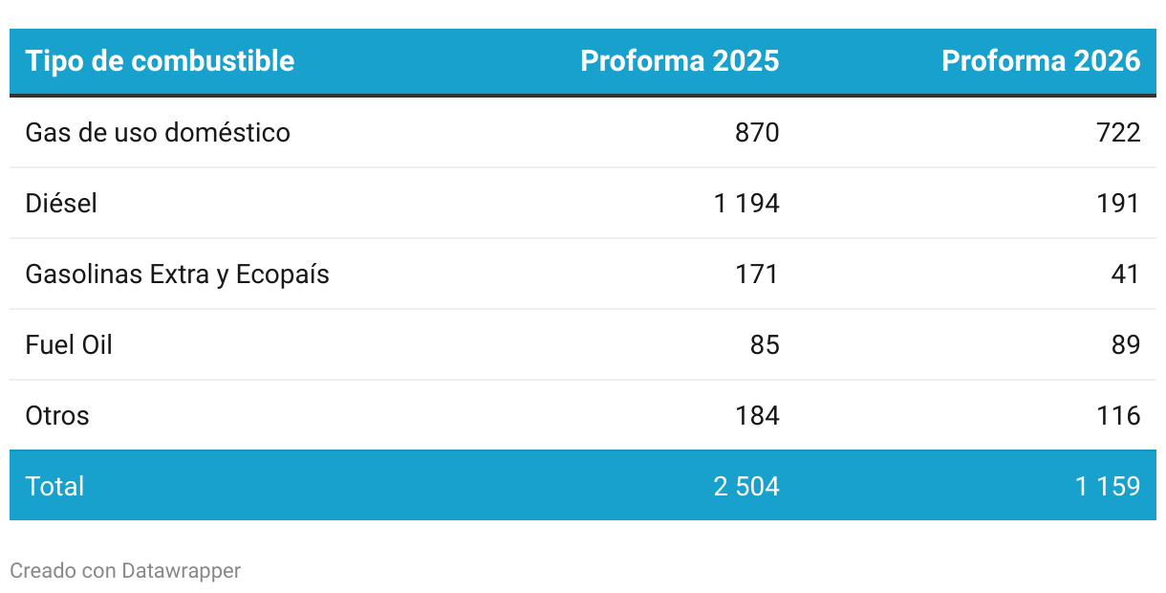Select the 1 194 Diésel value
The image size is (1166, 593).
(746, 203)
